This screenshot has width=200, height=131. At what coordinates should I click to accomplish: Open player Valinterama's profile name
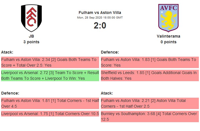pyautogui.click(x=168, y=36)
